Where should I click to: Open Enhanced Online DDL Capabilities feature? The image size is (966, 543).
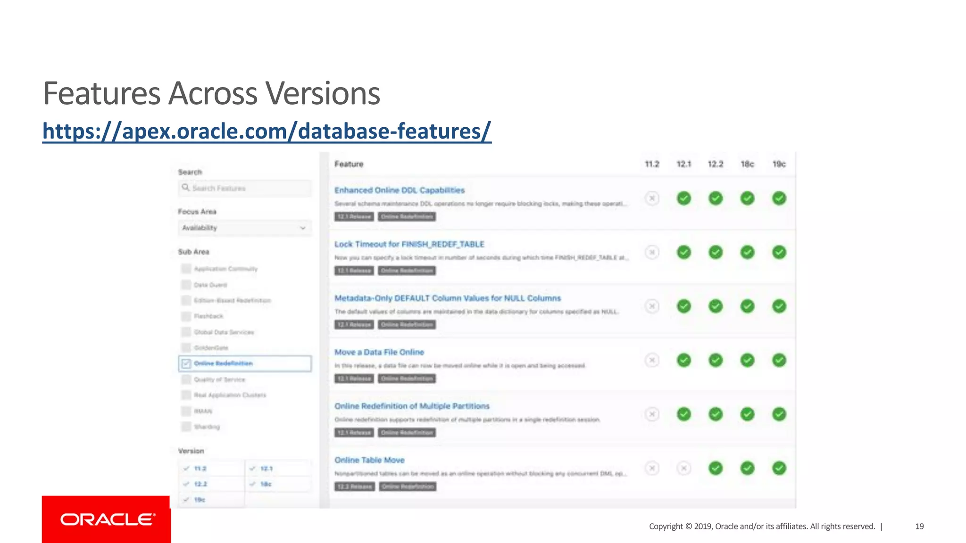pyautogui.click(x=400, y=190)
